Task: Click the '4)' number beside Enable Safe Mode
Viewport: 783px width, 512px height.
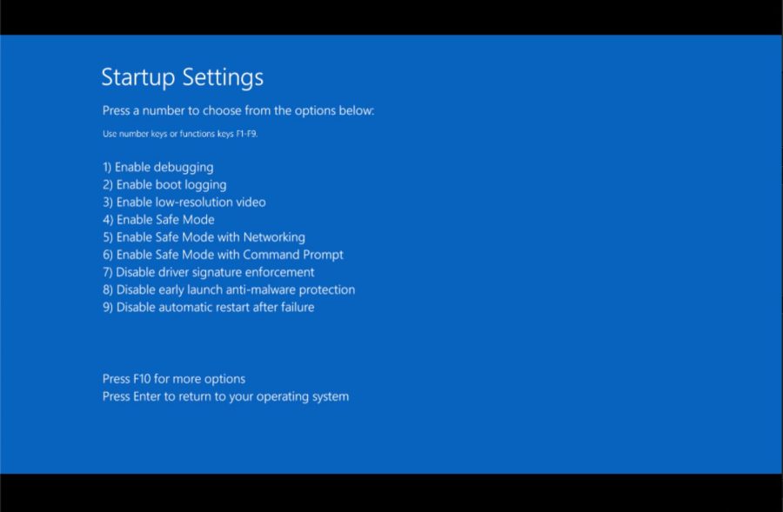Action: point(108,219)
